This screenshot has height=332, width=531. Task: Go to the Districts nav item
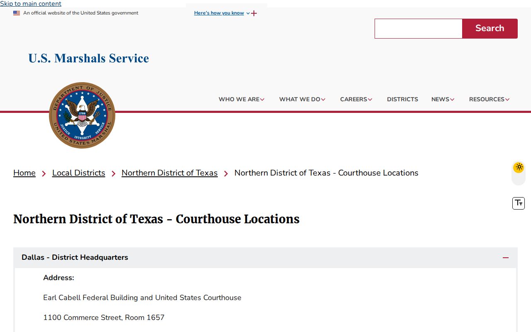(402, 99)
